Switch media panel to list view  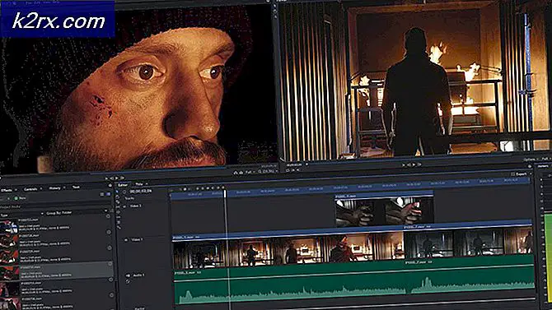pos(101,194)
